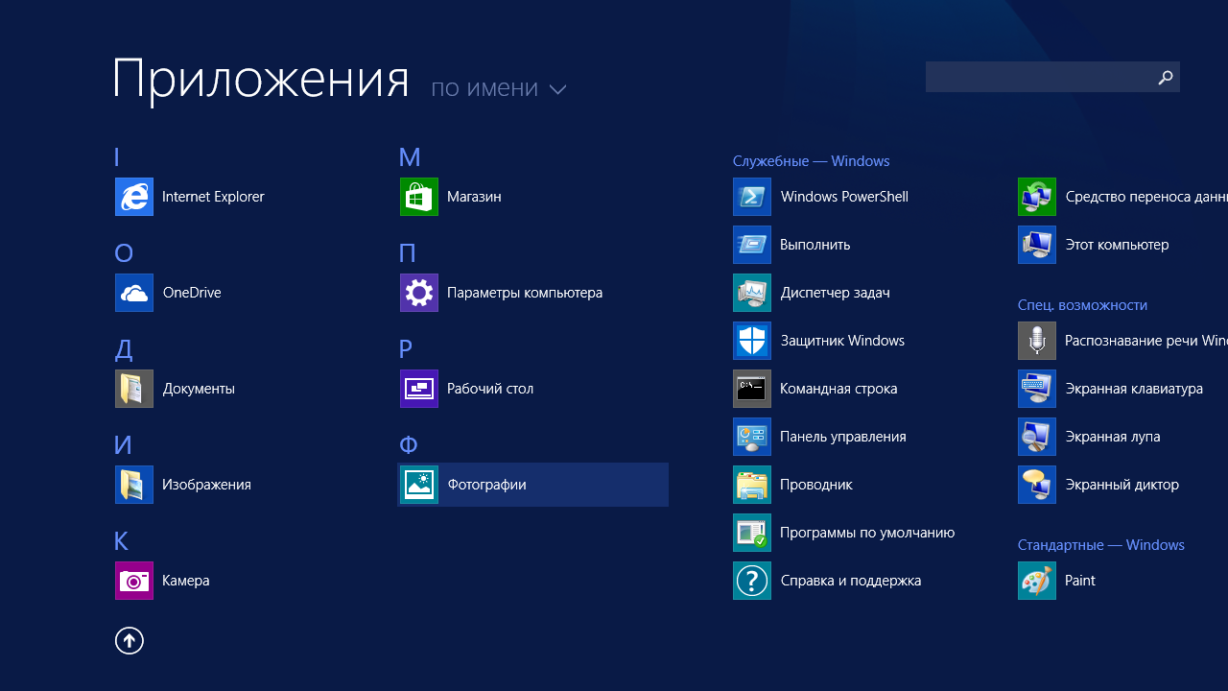Image resolution: width=1228 pixels, height=691 pixels.
Task: Launch the Фотографии app icon
Action: tap(419, 485)
